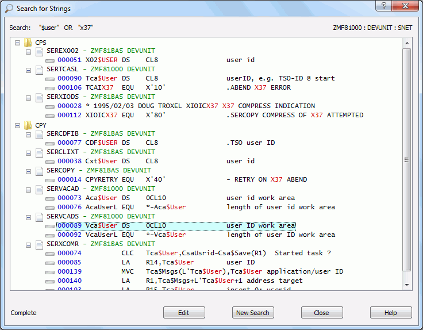Click the SERCLIXT document icon
423x330 pixels.
40,152
